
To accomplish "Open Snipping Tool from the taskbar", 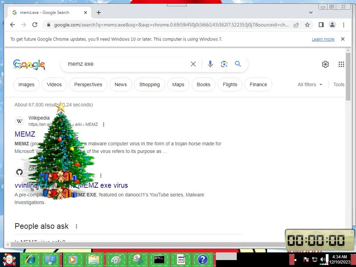I will (138, 259).
